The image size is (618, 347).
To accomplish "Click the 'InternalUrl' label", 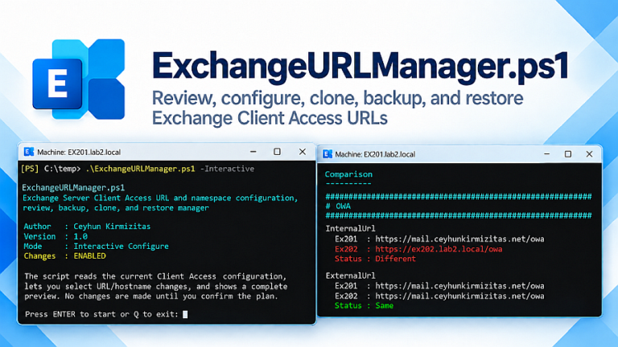I will point(350,229).
